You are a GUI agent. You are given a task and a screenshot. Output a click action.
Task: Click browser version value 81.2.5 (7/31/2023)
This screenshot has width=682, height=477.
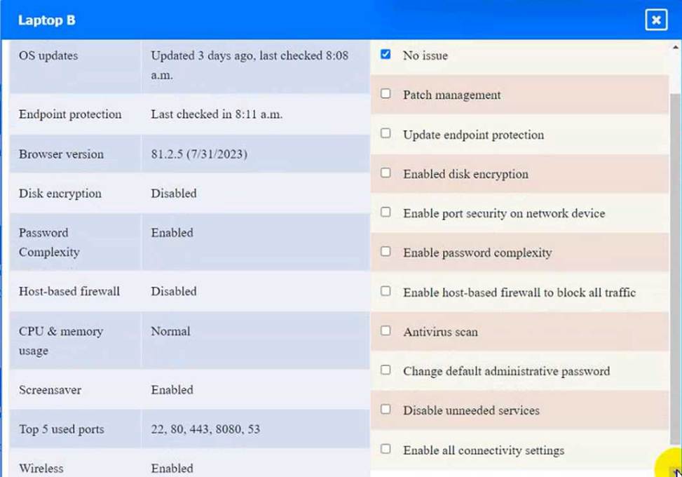pos(199,154)
